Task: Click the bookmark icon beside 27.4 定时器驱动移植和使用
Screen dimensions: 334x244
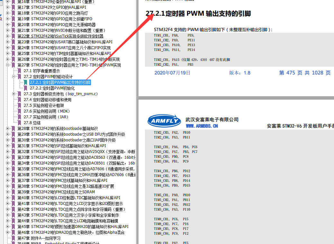Action: tap(19, 100)
